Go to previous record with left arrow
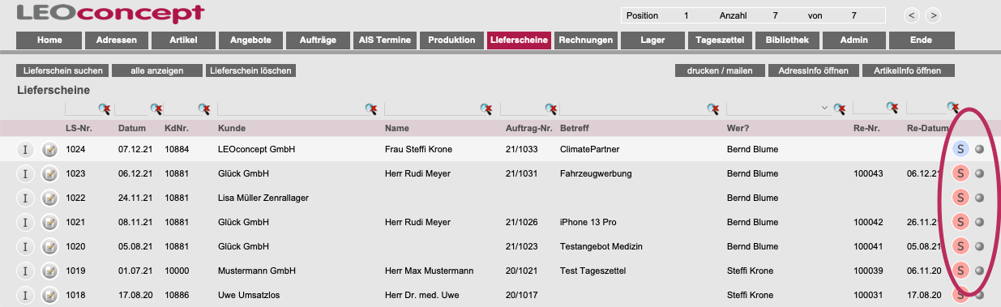 [x=913, y=15]
